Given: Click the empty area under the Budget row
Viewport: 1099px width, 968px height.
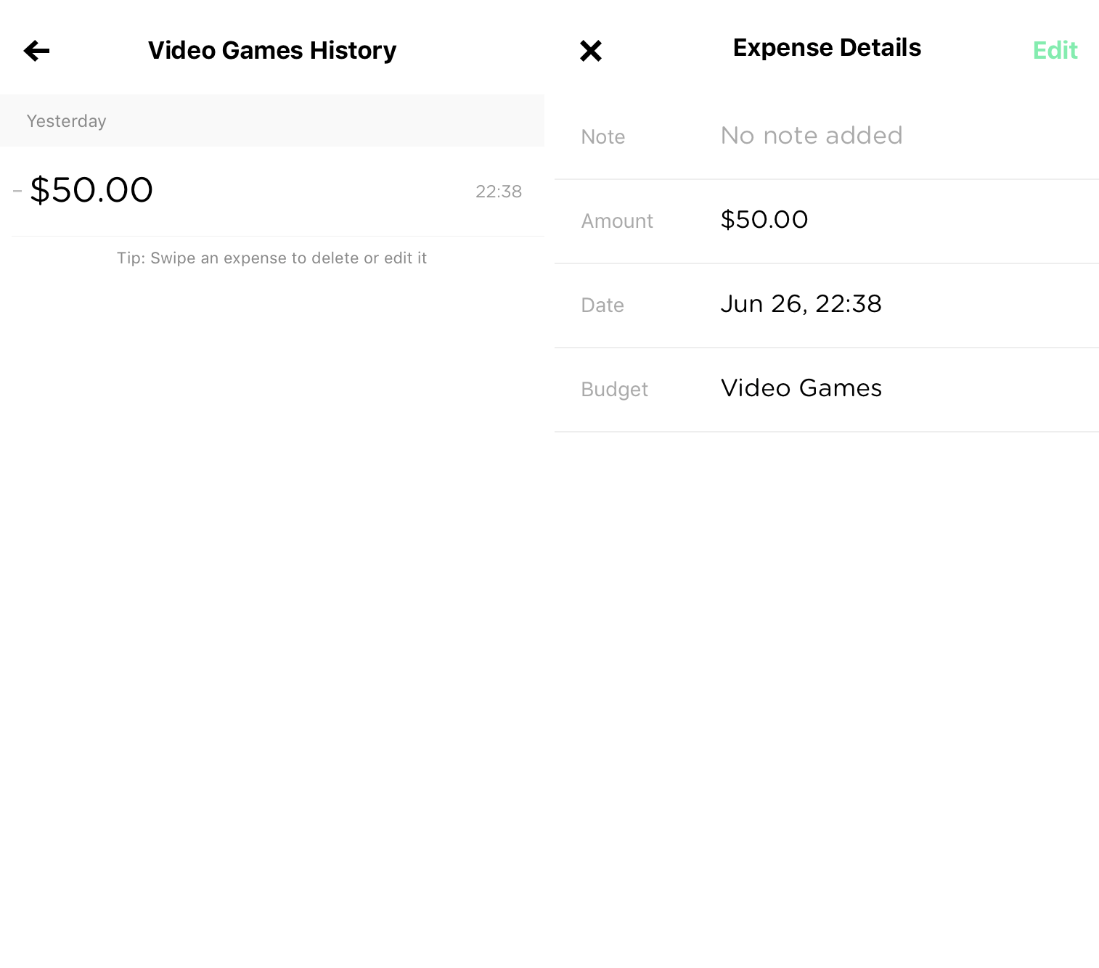Looking at the screenshot, I should [827, 653].
